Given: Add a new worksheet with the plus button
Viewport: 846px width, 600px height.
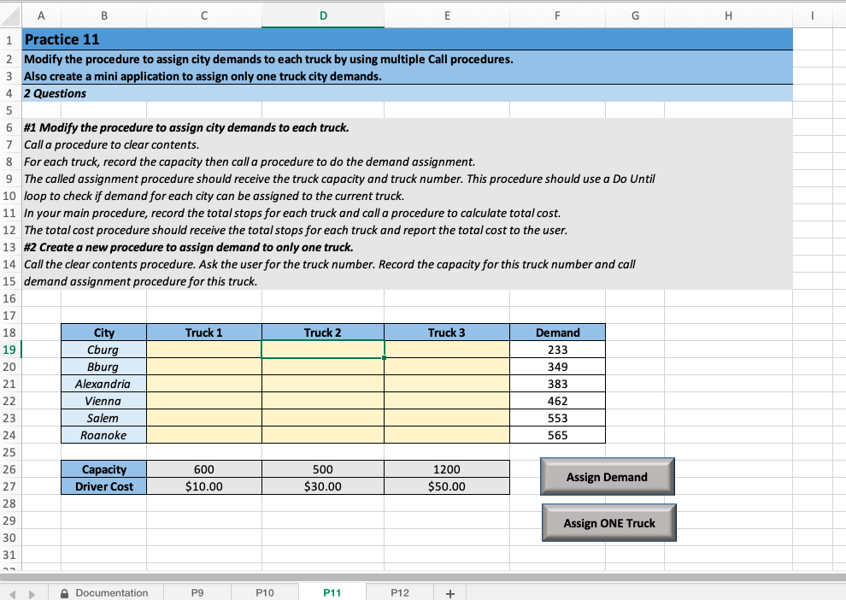Looking at the screenshot, I should click(x=449, y=591).
